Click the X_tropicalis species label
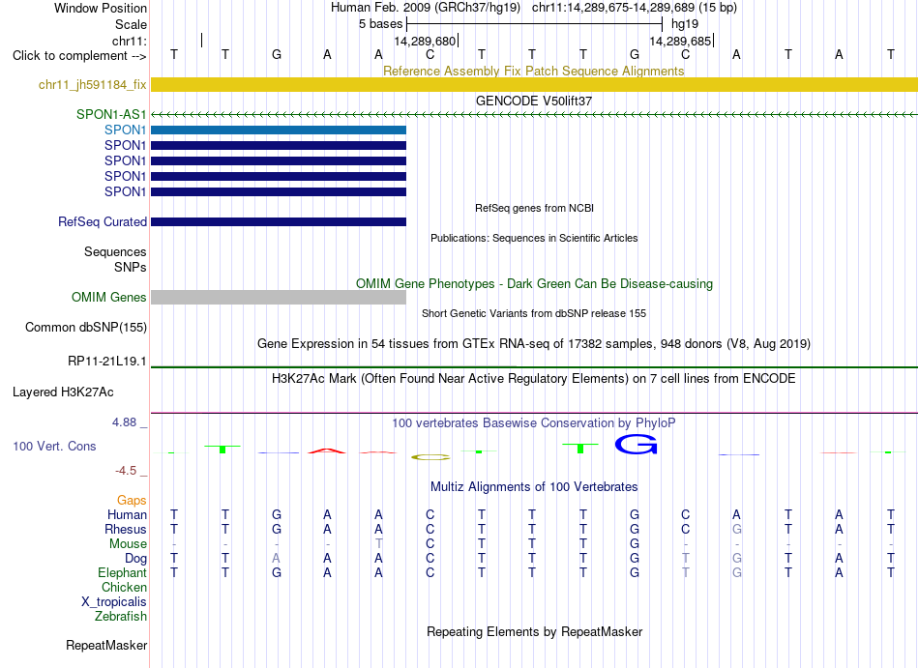This screenshot has height=668, width=919. (x=114, y=602)
